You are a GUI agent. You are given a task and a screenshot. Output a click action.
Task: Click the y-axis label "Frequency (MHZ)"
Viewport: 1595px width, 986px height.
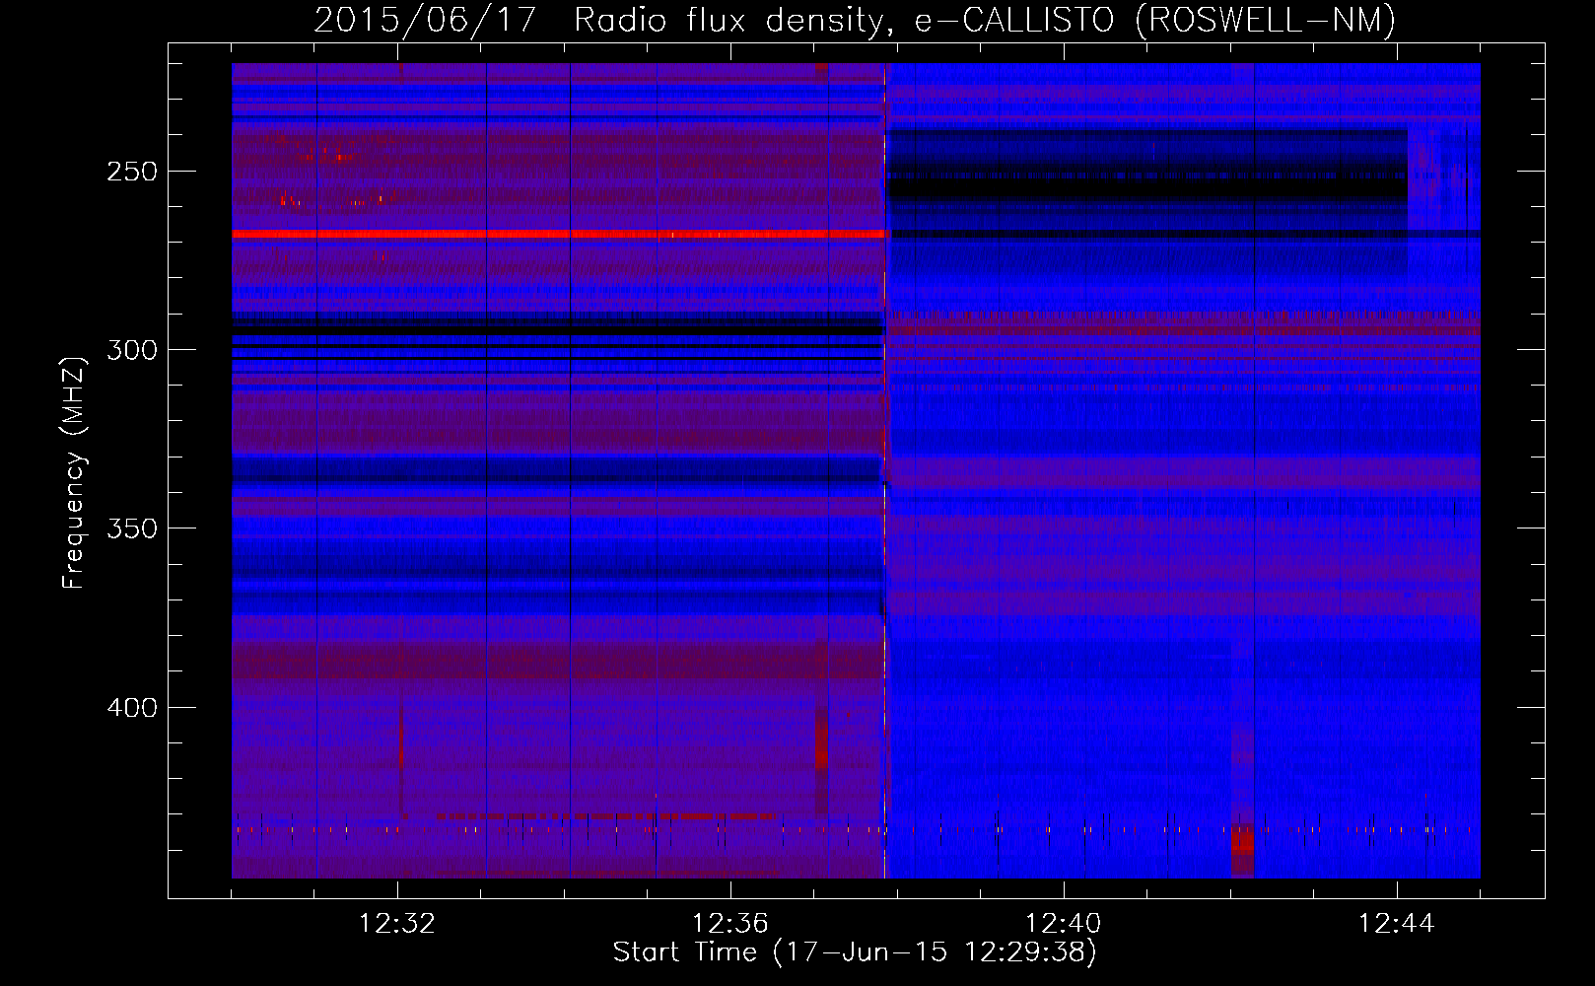click(74, 472)
